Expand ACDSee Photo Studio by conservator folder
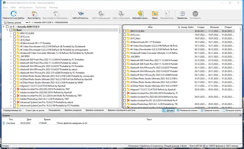244x149 pixels. (11, 76)
